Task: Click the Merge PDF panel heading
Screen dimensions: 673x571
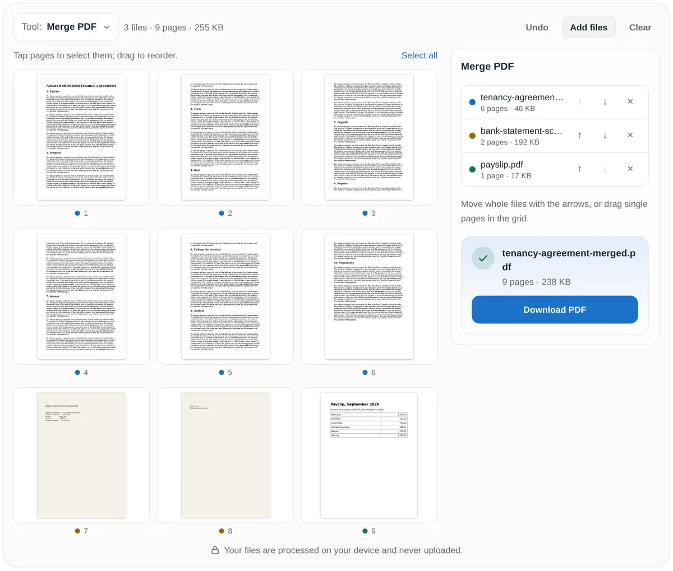Action: [487, 66]
